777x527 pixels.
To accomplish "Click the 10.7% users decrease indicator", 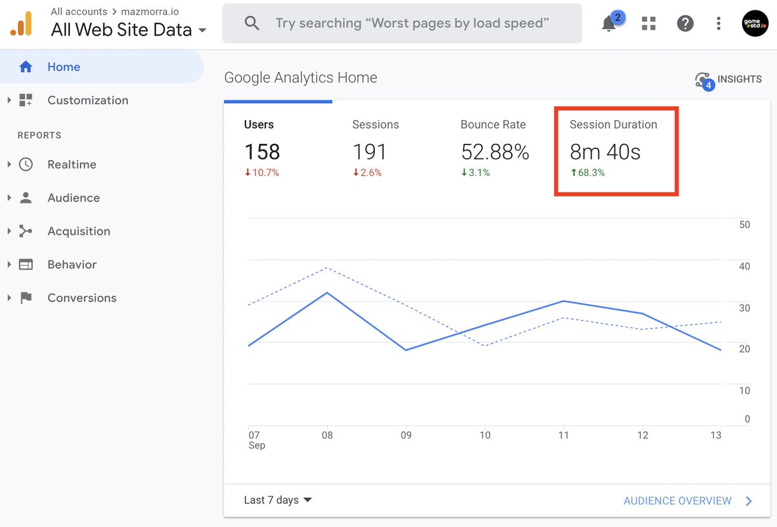I will tap(262, 173).
